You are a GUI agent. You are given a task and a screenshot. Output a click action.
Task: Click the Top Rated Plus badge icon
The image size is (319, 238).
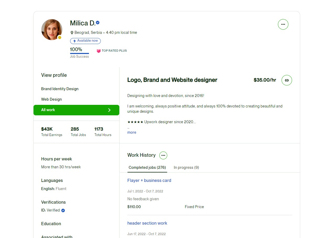tap(99, 51)
